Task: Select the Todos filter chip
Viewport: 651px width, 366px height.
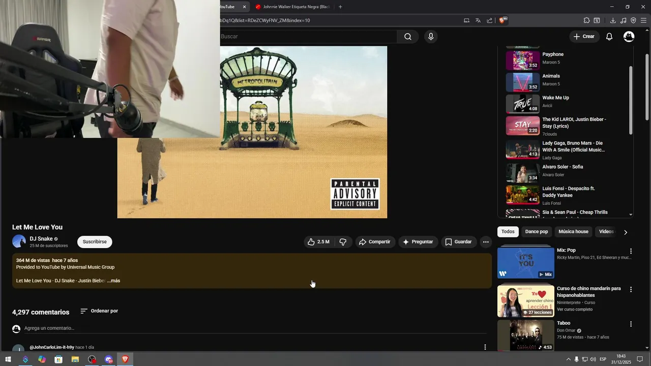Action: click(x=508, y=232)
